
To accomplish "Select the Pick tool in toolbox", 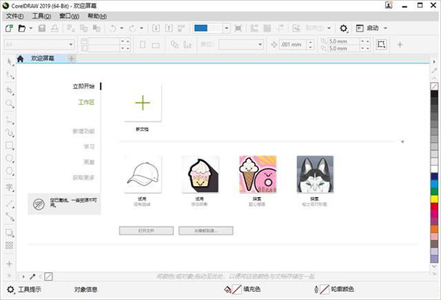I will coord(10,62).
